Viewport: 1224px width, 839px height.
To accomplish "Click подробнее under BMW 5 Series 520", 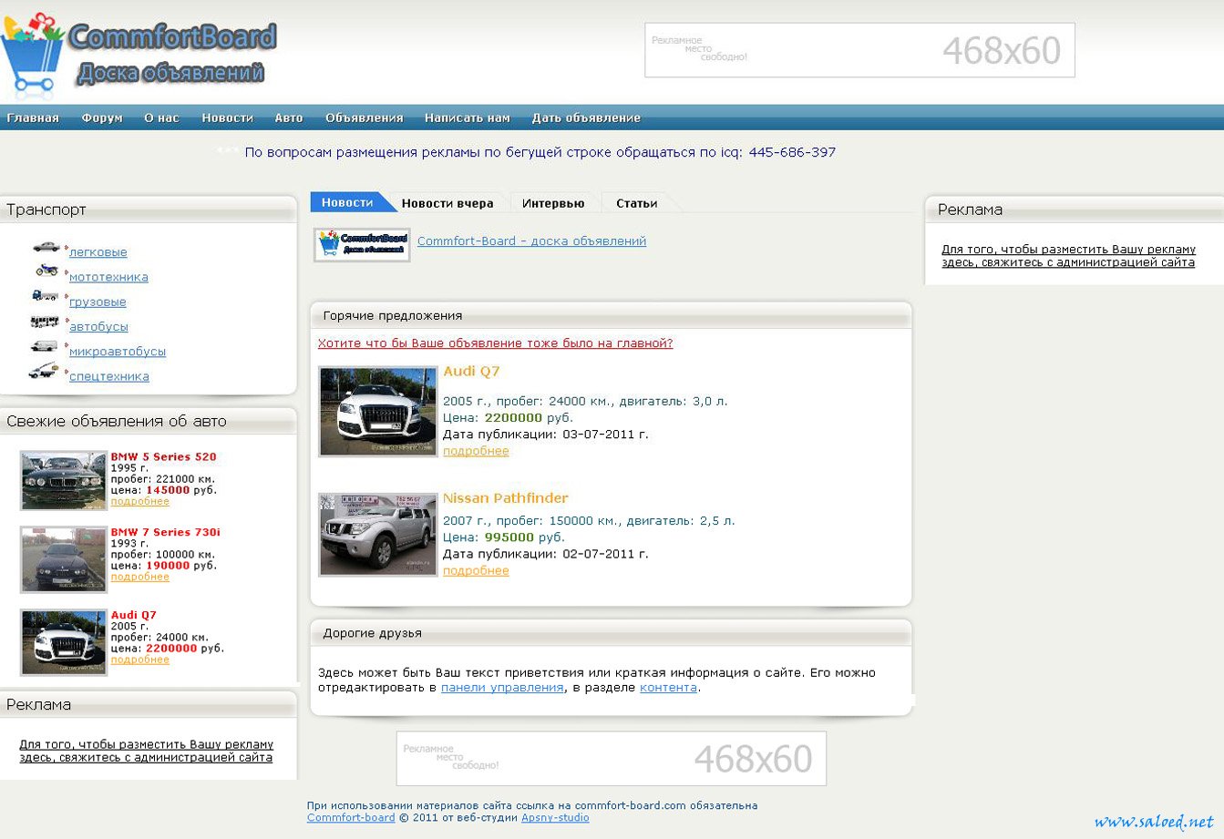I will tap(139, 501).
